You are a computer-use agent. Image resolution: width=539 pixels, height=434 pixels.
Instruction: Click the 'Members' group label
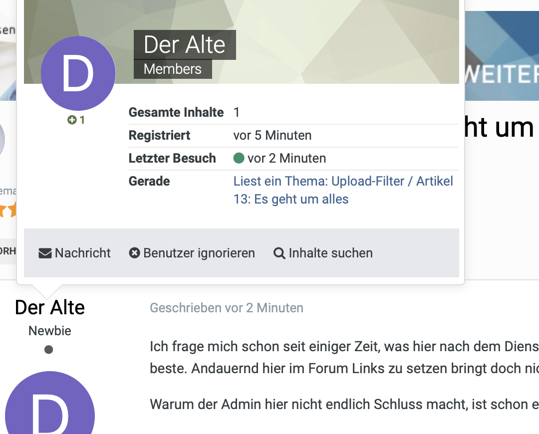[173, 69]
